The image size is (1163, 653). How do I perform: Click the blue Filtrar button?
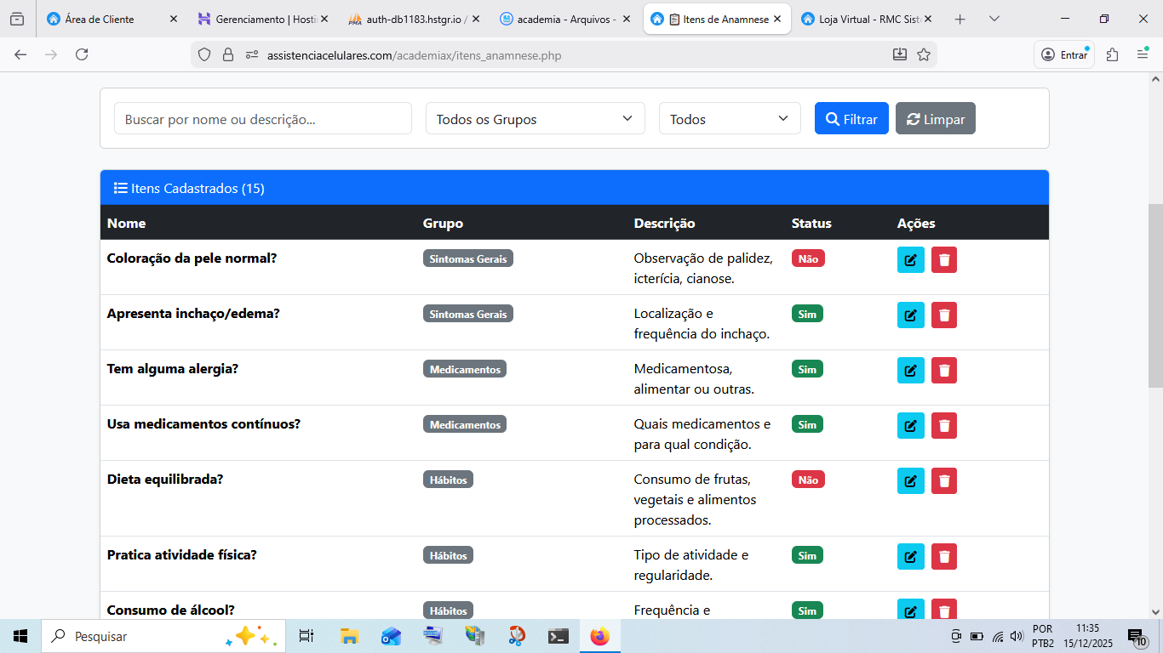tap(851, 119)
